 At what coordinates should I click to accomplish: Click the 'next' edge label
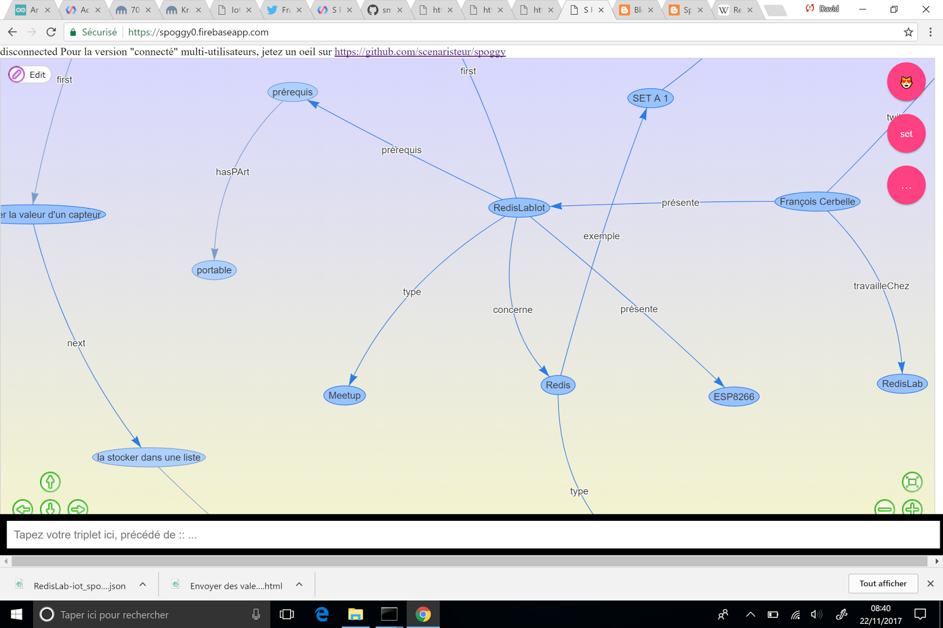coord(76,343)
